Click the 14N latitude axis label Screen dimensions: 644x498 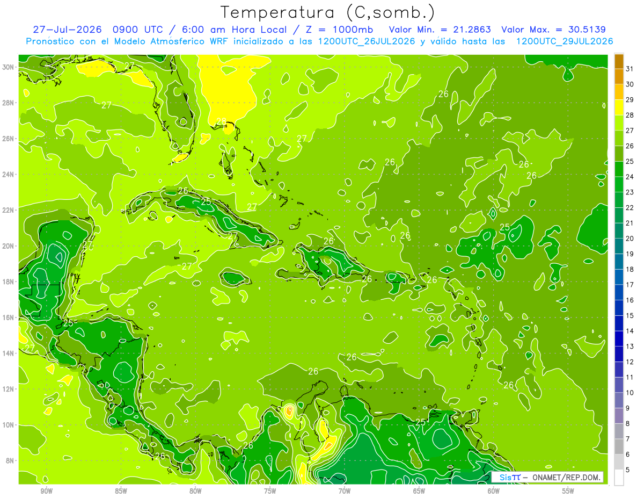[x=9, y=353]
